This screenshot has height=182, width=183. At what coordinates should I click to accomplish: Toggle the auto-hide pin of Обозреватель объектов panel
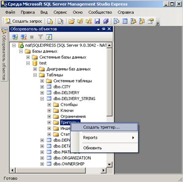point(104,29)
